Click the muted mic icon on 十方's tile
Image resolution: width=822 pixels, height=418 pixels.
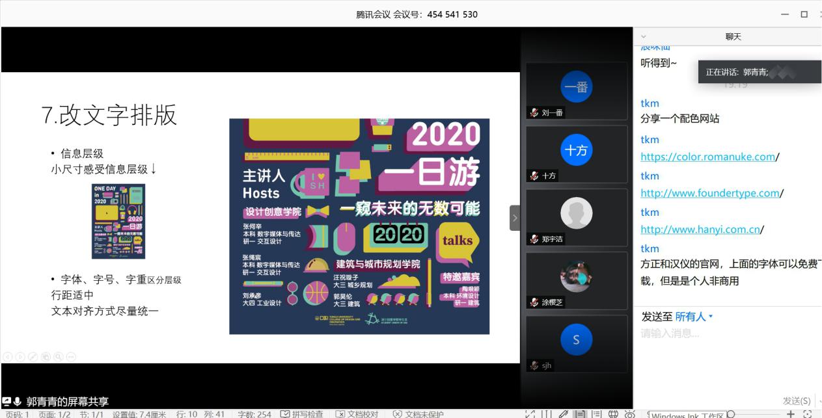pos(534,176)
